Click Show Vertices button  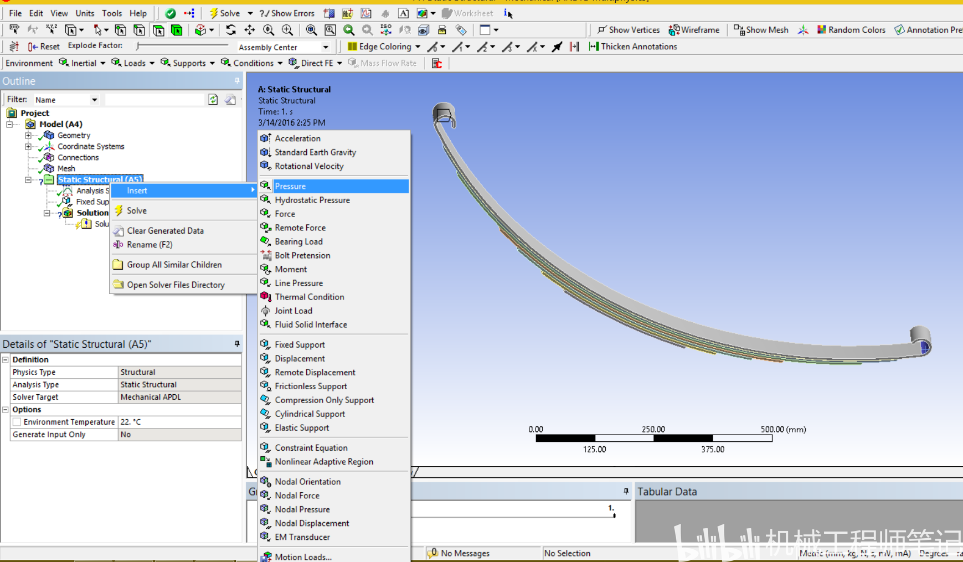pyautogui.click(x=629, y=30)
